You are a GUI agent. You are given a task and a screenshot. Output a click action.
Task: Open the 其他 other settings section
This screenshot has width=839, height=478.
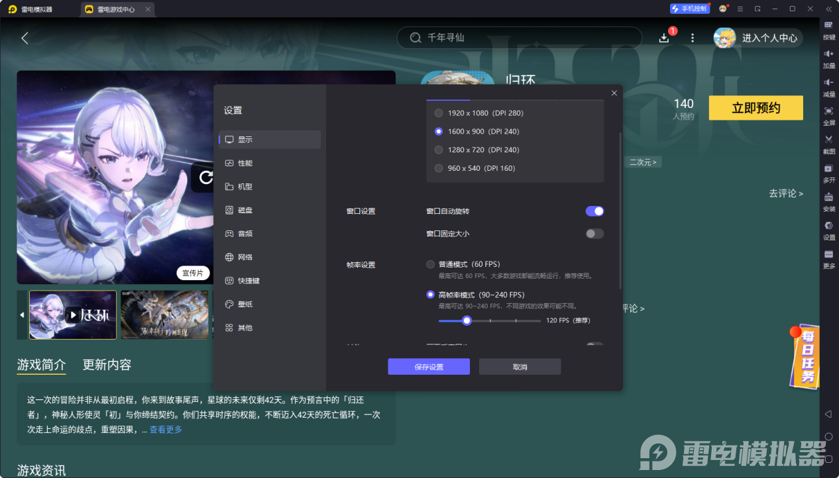(x=270, y=328)
